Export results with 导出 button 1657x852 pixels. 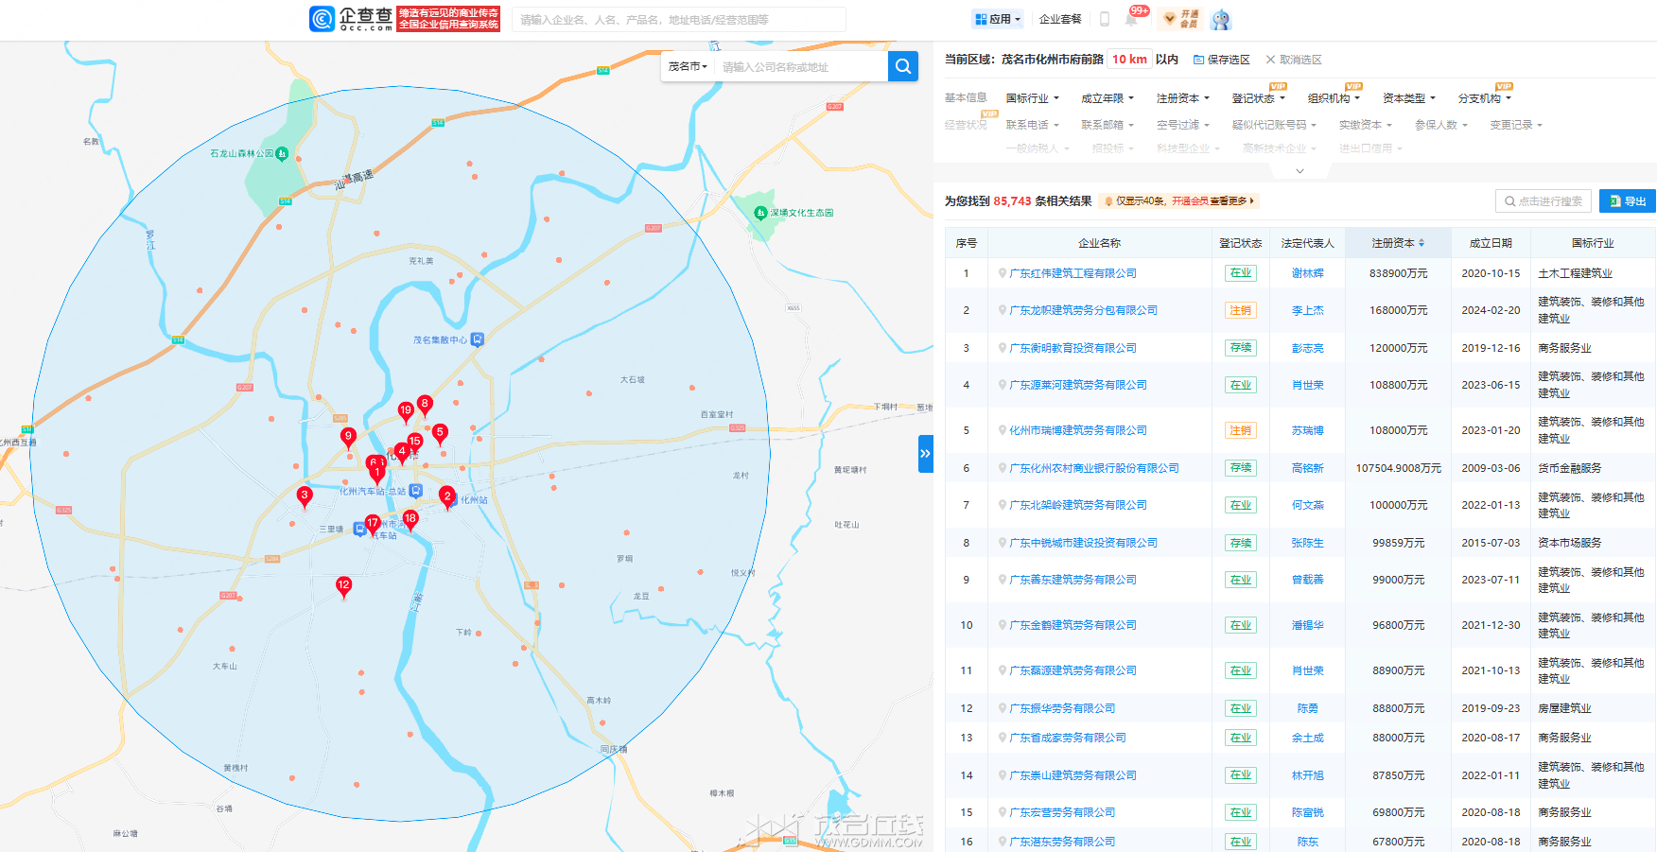click(1627, 201)
